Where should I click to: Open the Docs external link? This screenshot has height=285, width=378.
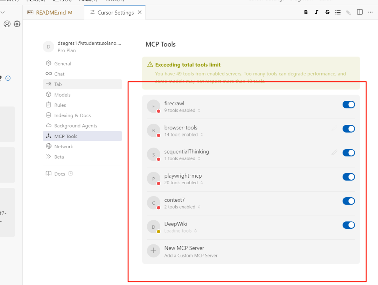pos(59,174)
